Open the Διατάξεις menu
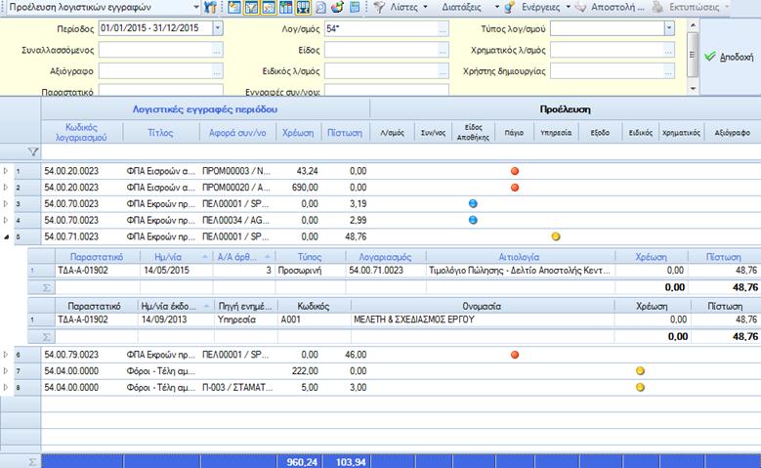This screenshot has height=468, width=761. (470, 7)
